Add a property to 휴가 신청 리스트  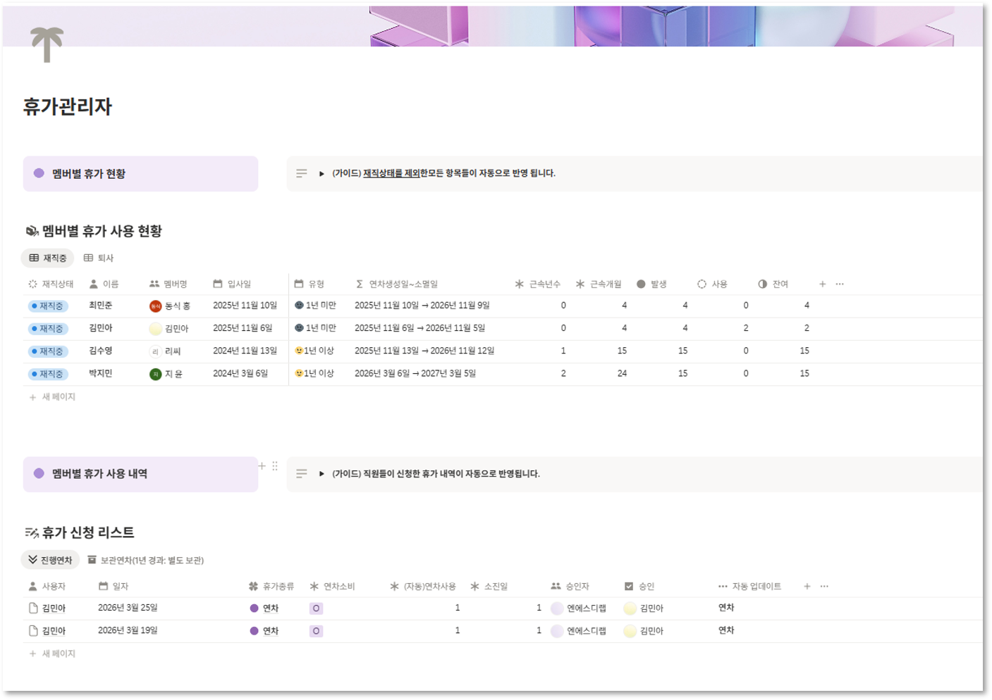point(807,587)
